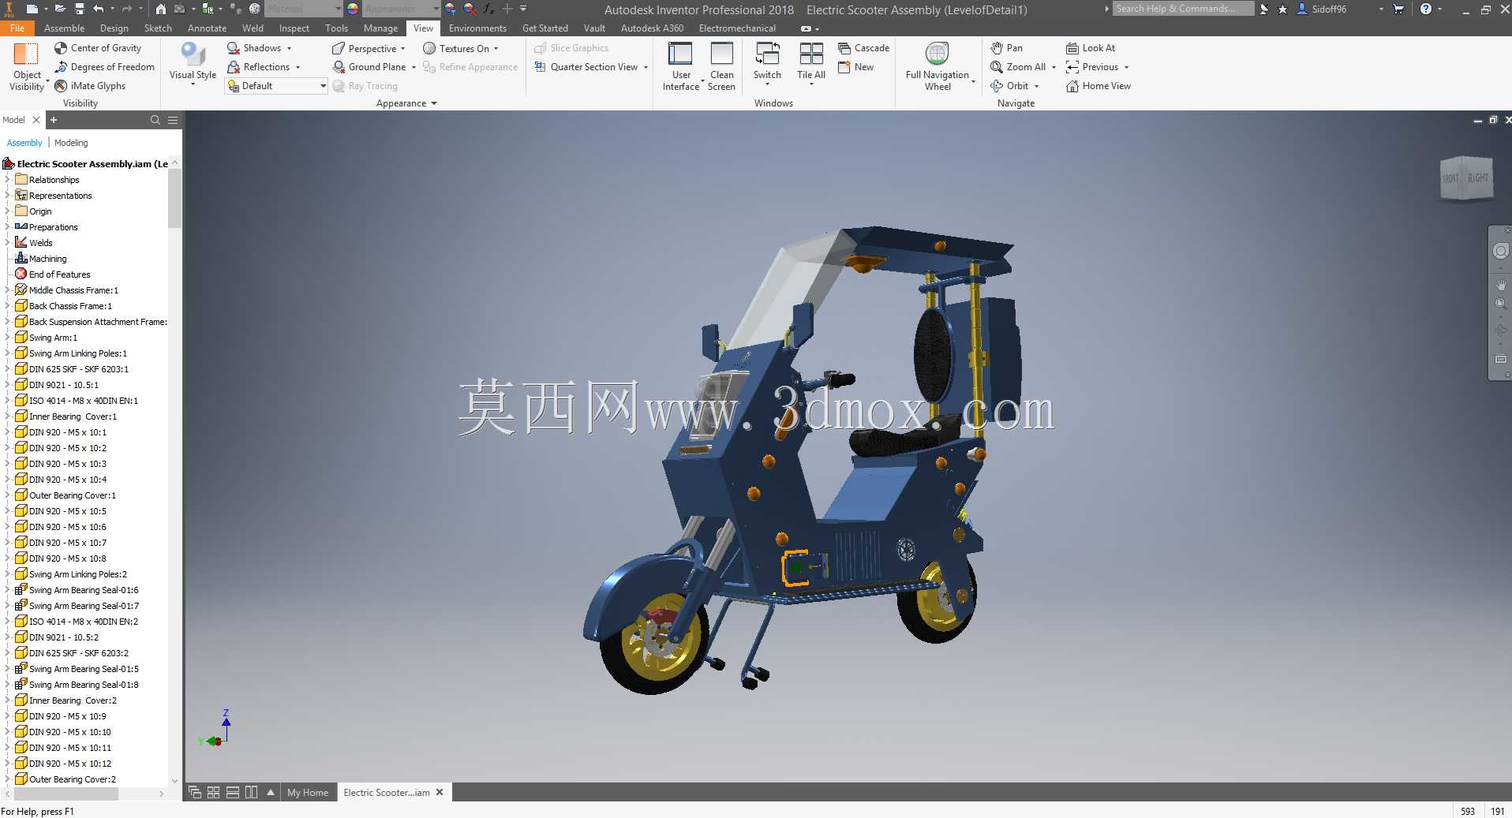Switch to the Design ribbon tab
1512x818 pixels.
point(114,28)
